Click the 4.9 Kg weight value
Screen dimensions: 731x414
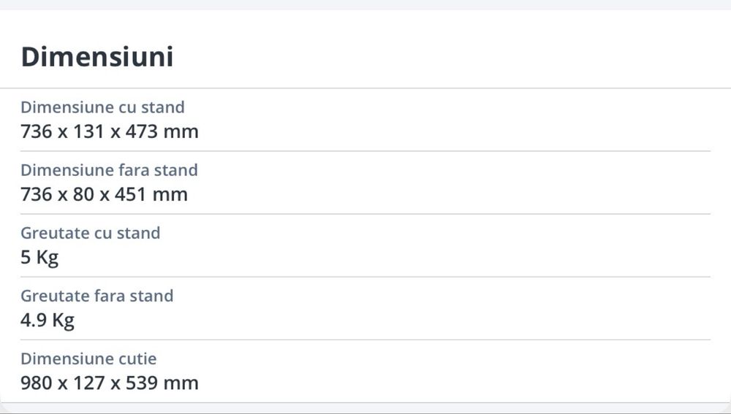coord(48,321)
